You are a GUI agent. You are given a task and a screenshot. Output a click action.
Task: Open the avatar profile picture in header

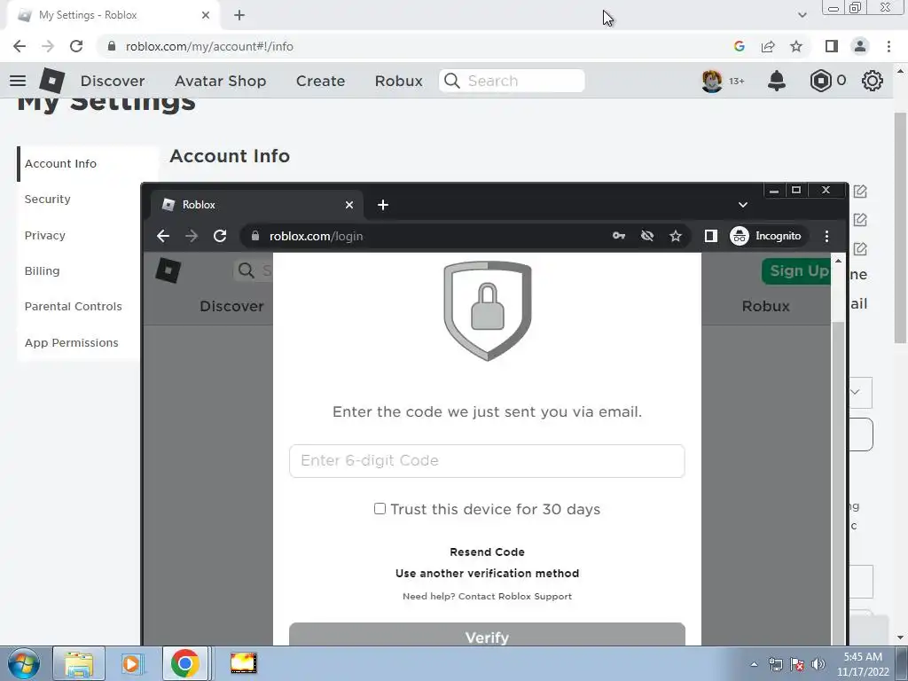tap(712, 81)
